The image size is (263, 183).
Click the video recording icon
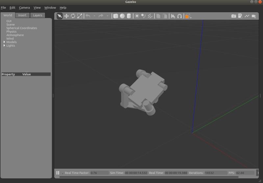pyautogui.click(x=254, y=16)
